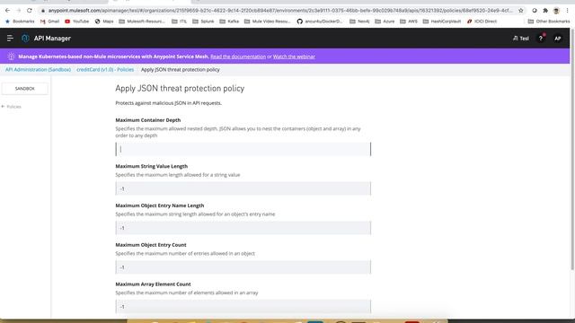Open the Splunk bookmark folder
This screenshot has width=575, height=323.
pyautogui.click(x=203, y=22)
